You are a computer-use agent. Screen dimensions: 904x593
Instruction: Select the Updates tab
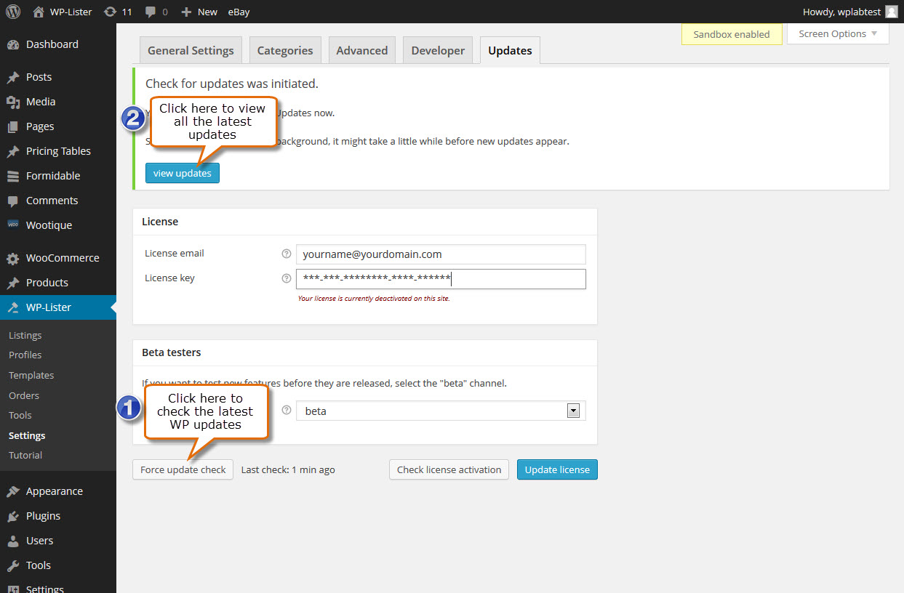[x=510, y=50]
